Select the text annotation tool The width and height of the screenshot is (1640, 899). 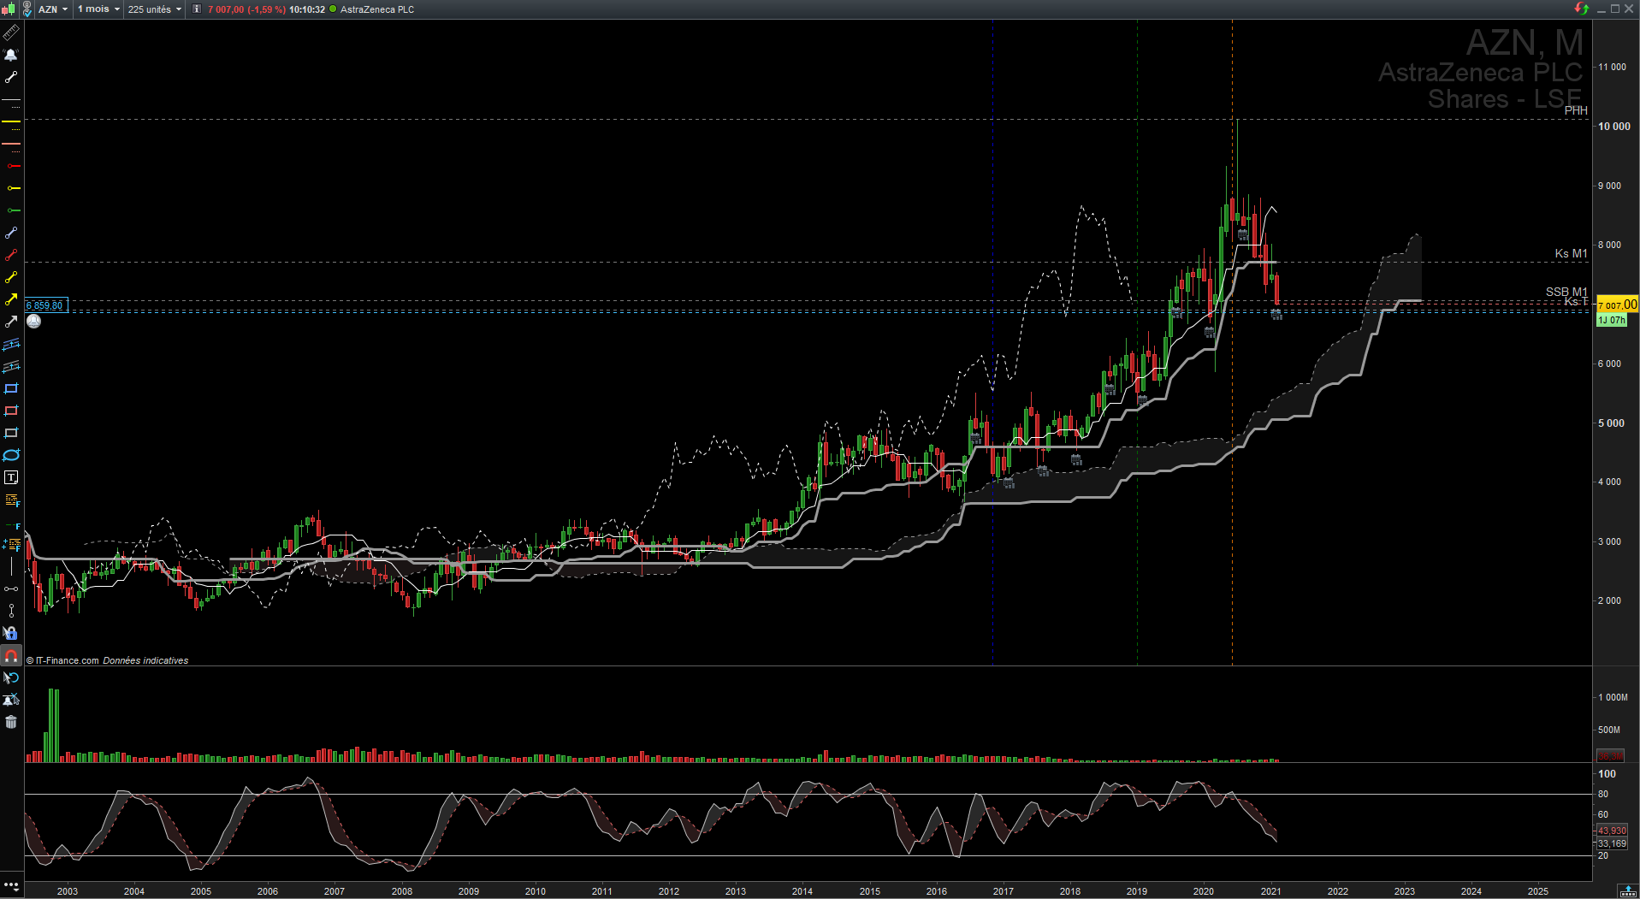point(11,477)
